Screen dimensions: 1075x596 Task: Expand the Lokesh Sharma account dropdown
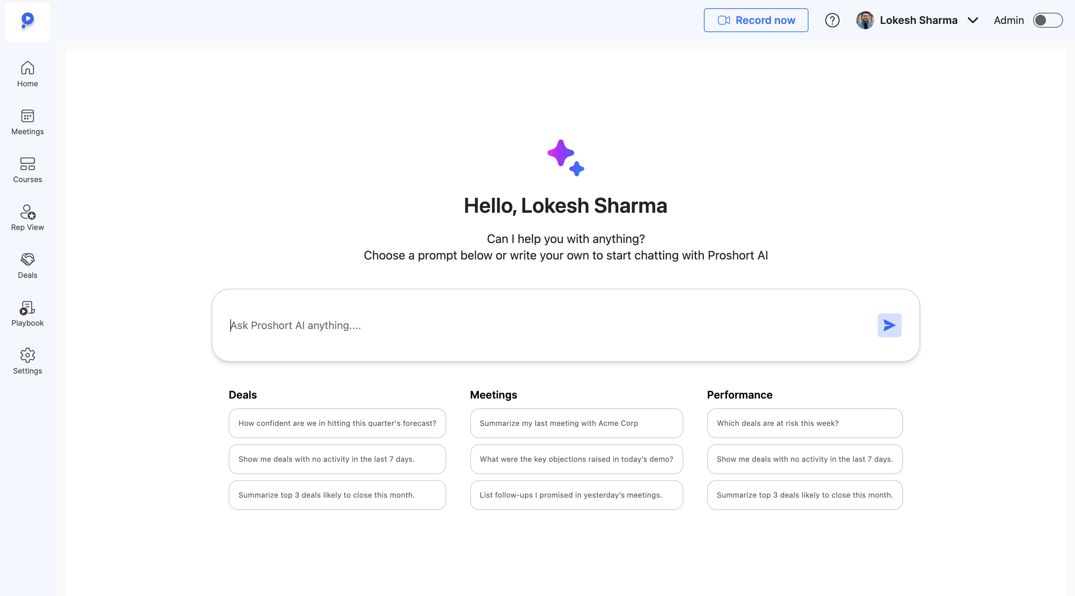click(973, 20)
